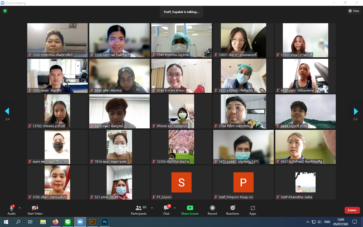Click the Leave meeting button

tap(352, 210)
